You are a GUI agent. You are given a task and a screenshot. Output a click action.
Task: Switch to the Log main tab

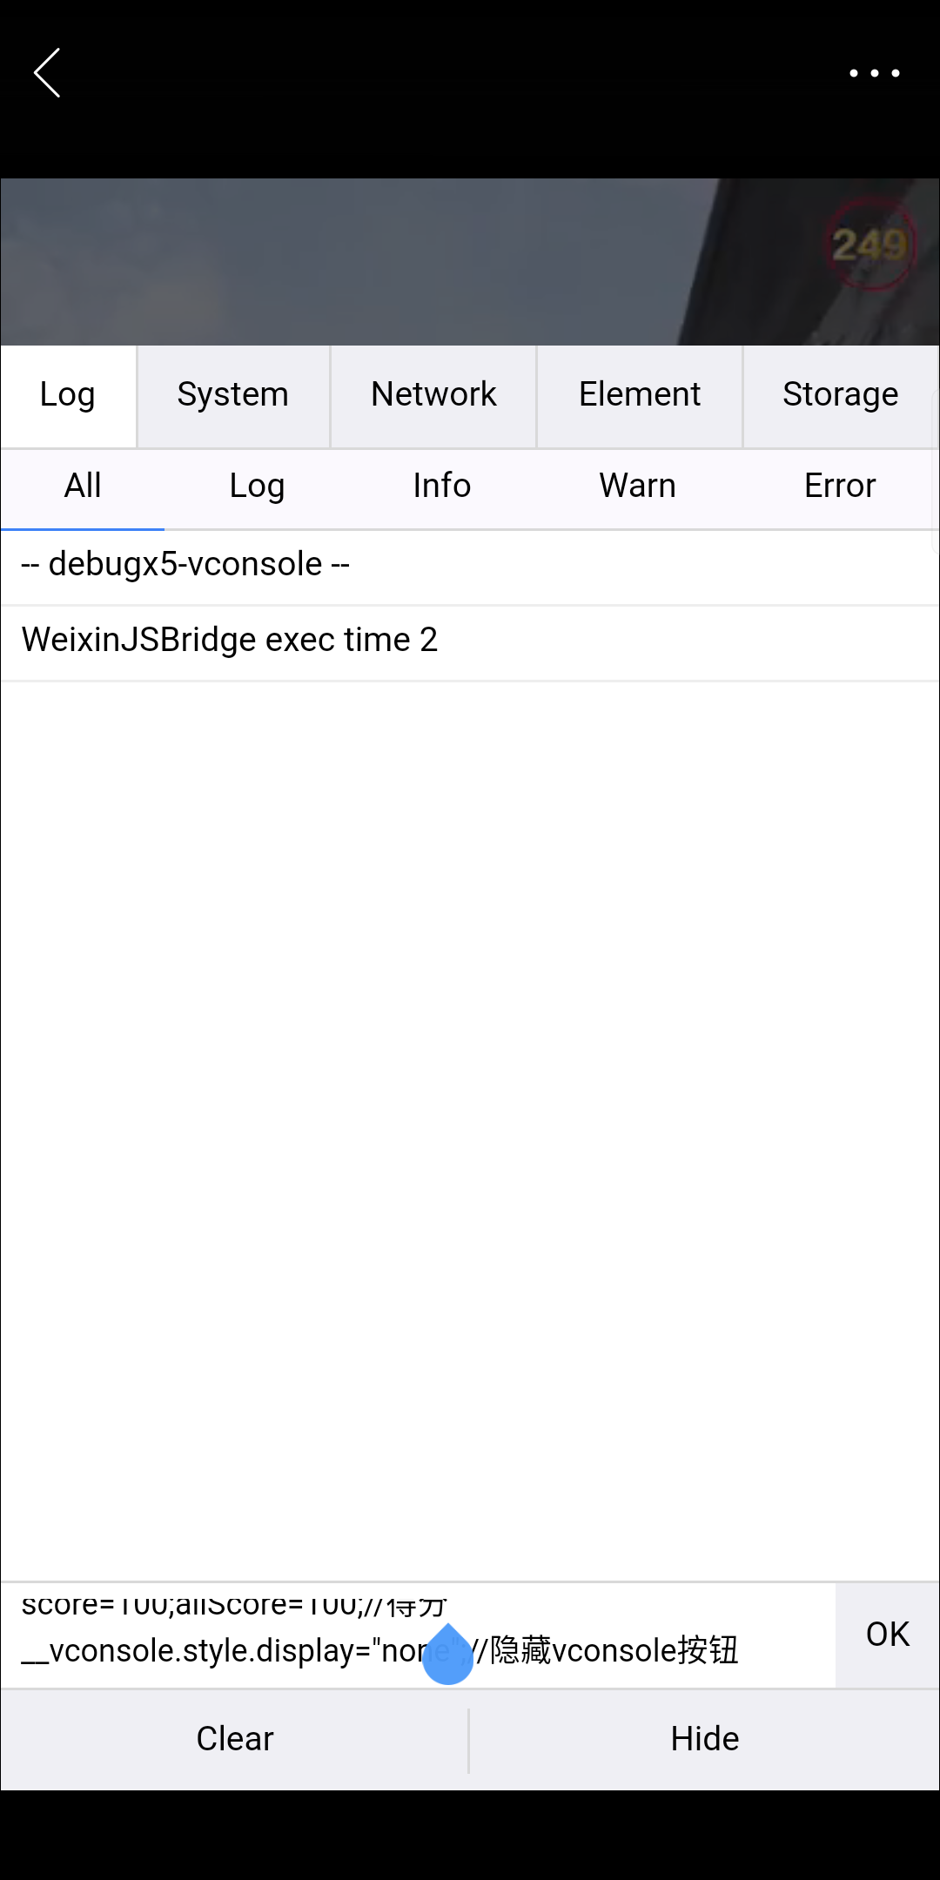coord(68,395)
